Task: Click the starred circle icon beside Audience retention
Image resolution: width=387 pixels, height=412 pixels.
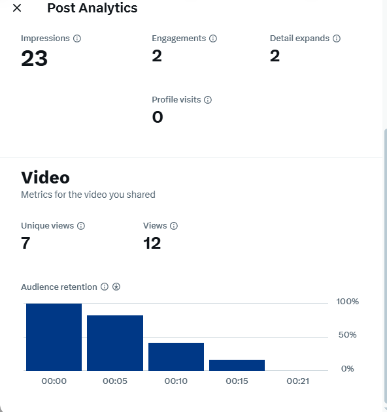Action: coord(116,287)
